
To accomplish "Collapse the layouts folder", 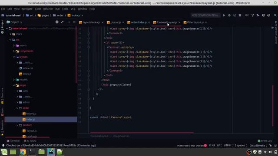I will click(x=14, y=57).
